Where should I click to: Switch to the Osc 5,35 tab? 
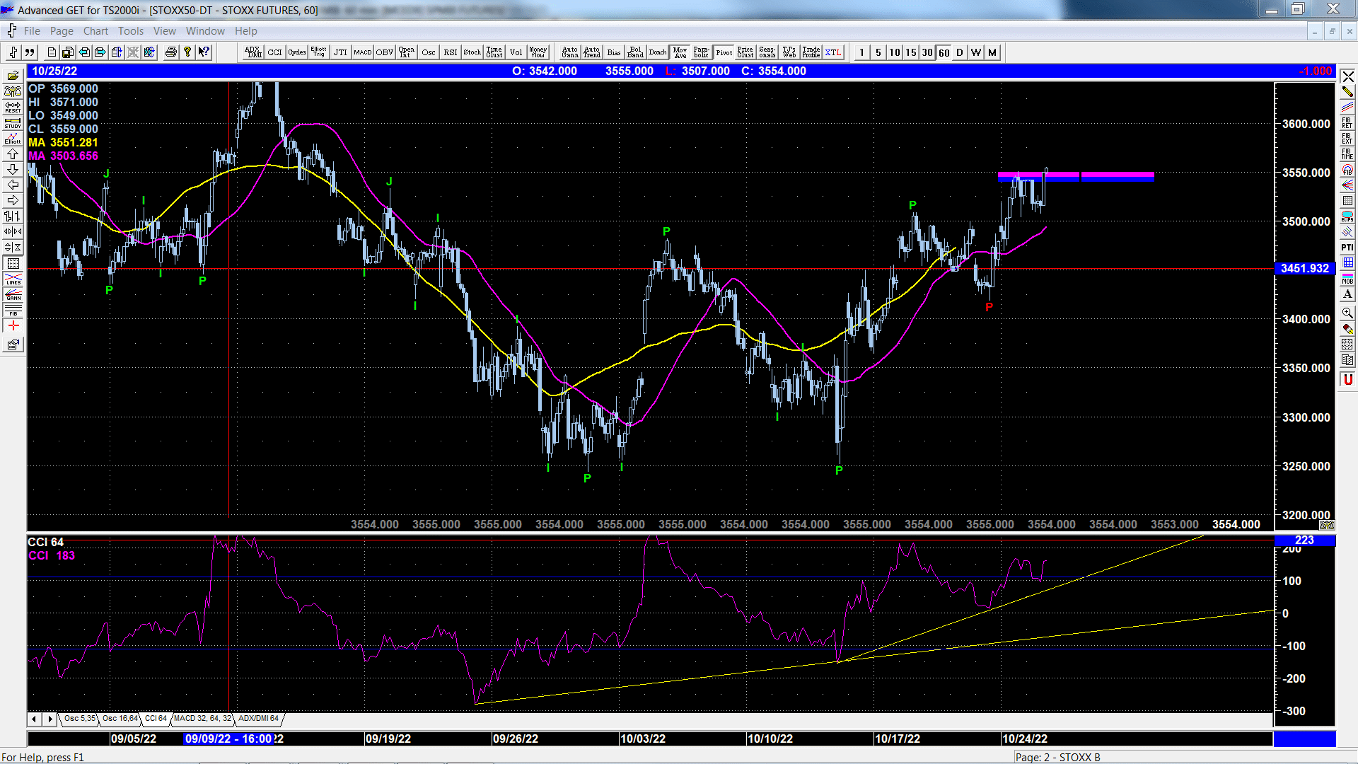[79, 719]
